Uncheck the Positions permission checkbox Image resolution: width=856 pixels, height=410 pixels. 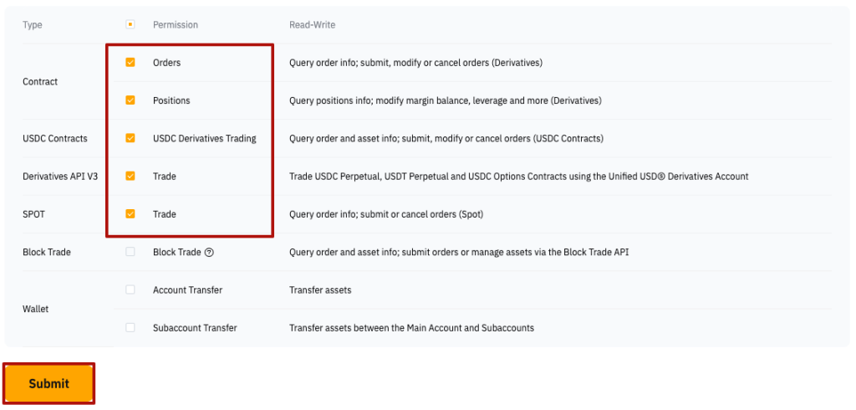tap(130, 100)
